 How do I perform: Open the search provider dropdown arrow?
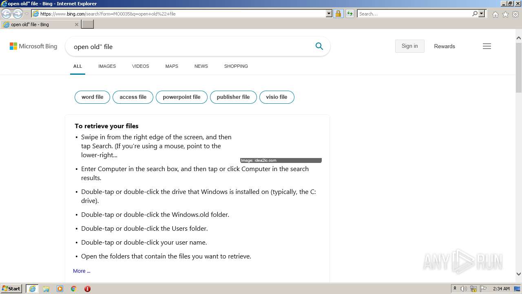click(x=482, y=14)
